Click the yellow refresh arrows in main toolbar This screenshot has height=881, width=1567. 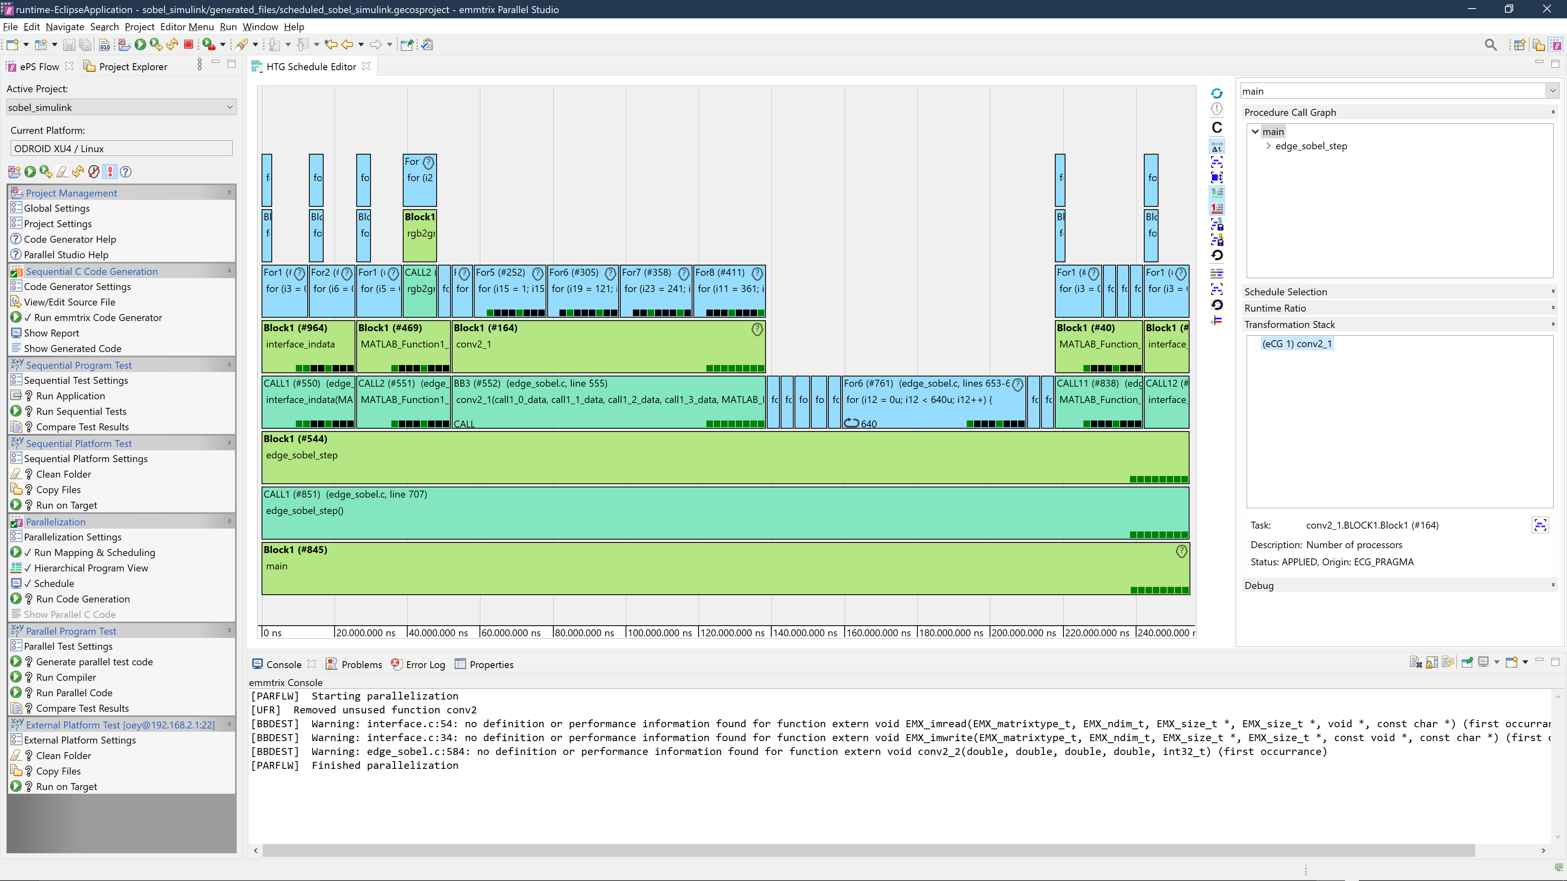point(172,44)
